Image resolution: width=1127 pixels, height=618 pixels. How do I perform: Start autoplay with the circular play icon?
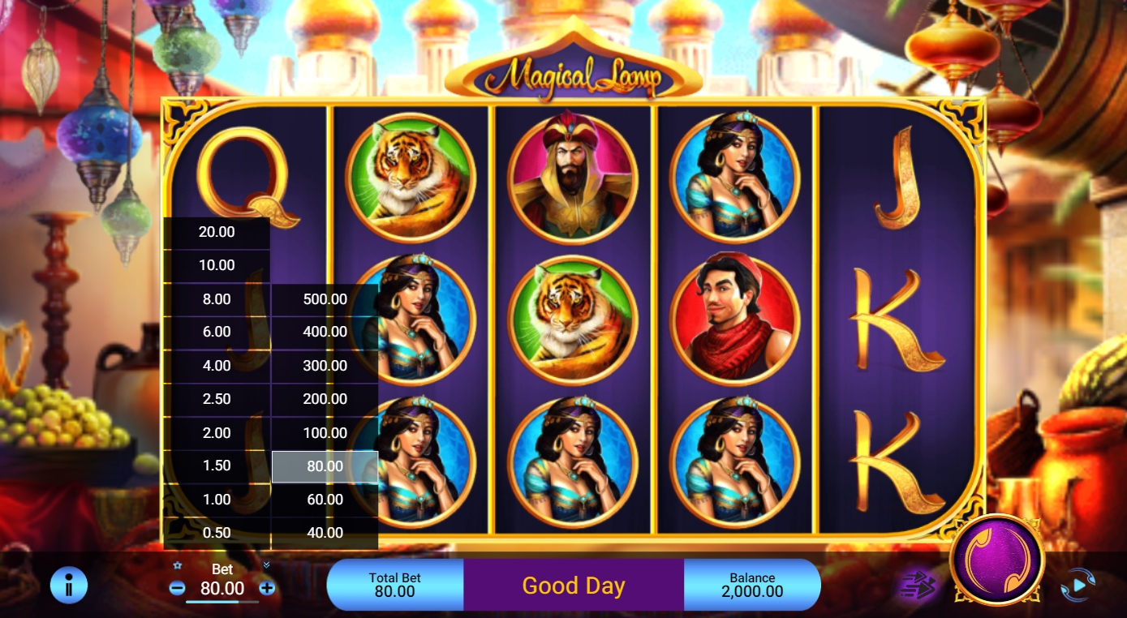pos(1078,585)
